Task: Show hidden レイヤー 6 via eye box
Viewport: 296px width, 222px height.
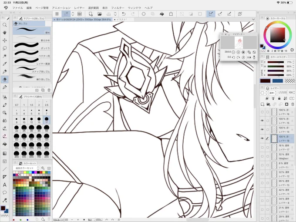Action: pyautogui.click(x=262, y=201)
